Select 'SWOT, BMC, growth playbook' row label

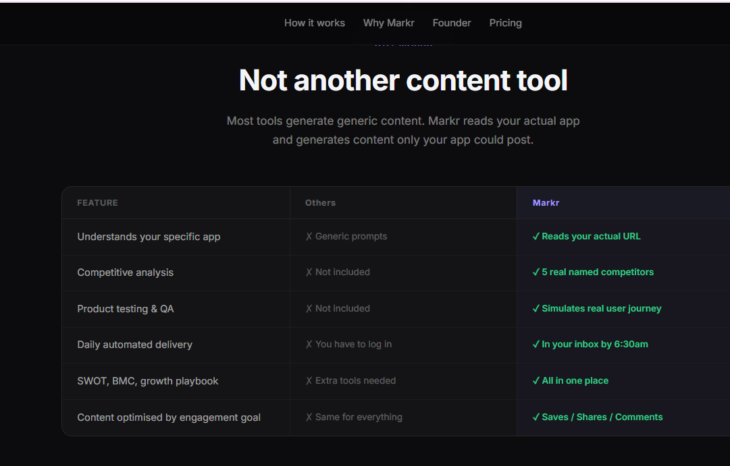[148, 381]
